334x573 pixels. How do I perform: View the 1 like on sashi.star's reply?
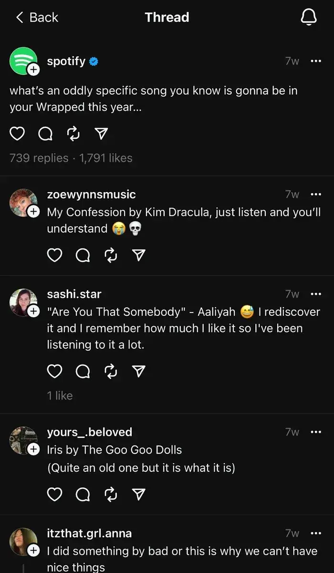60,396
